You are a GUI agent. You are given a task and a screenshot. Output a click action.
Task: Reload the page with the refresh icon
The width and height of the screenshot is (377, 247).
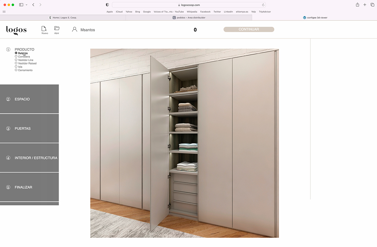263,5
